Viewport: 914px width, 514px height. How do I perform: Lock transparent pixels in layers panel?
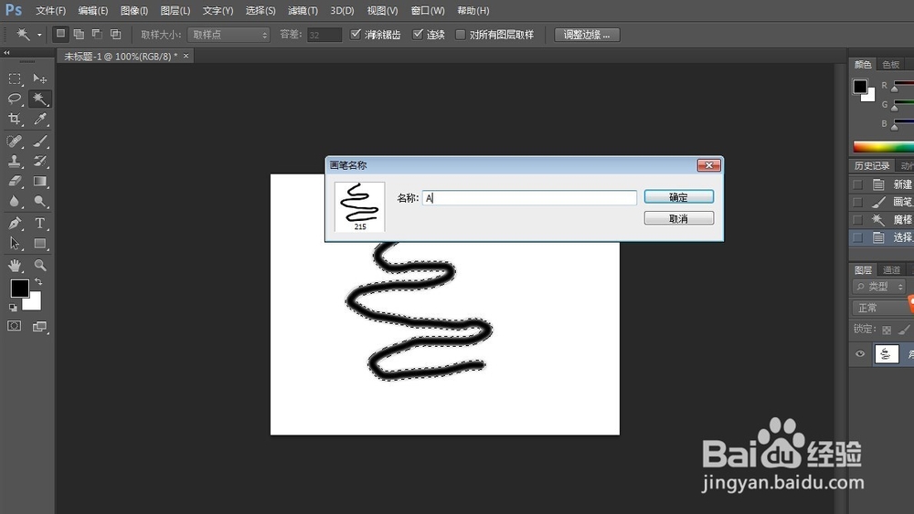tap(887, 330)
